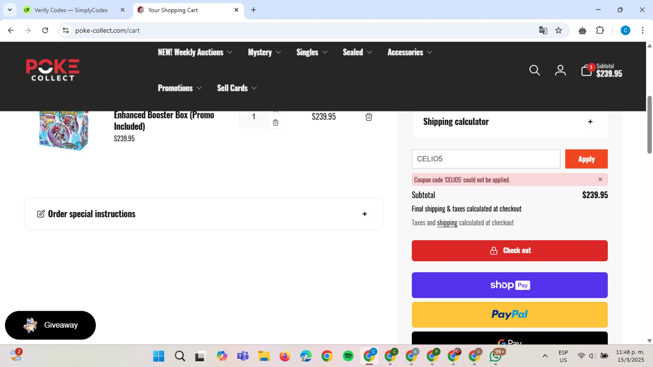
Task: Open the account profile icon
Action: pos(560,70)
